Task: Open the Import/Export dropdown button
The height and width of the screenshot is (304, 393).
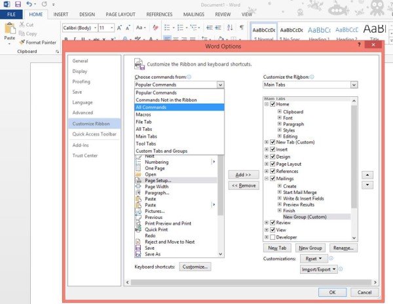Action: [x=319, y=269]
